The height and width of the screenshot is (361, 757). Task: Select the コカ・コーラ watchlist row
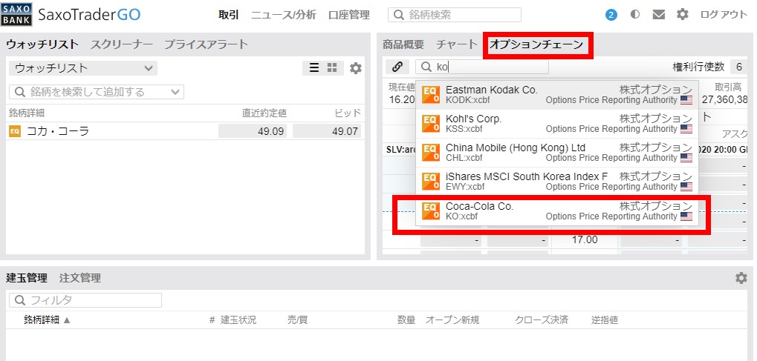[185, 131]
